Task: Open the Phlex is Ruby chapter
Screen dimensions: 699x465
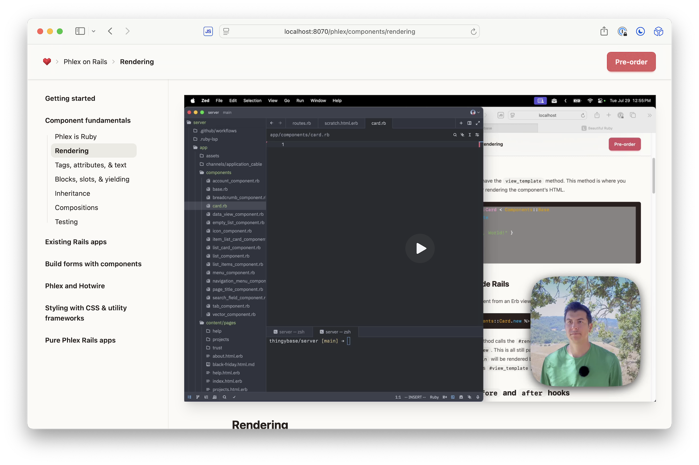Action: coord(76,137)
